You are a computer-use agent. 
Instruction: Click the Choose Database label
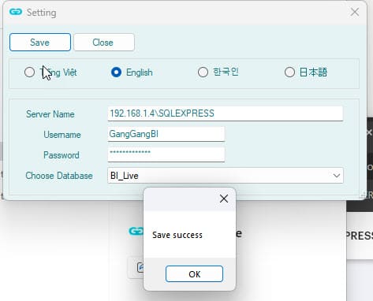click(x=59, y=176)
